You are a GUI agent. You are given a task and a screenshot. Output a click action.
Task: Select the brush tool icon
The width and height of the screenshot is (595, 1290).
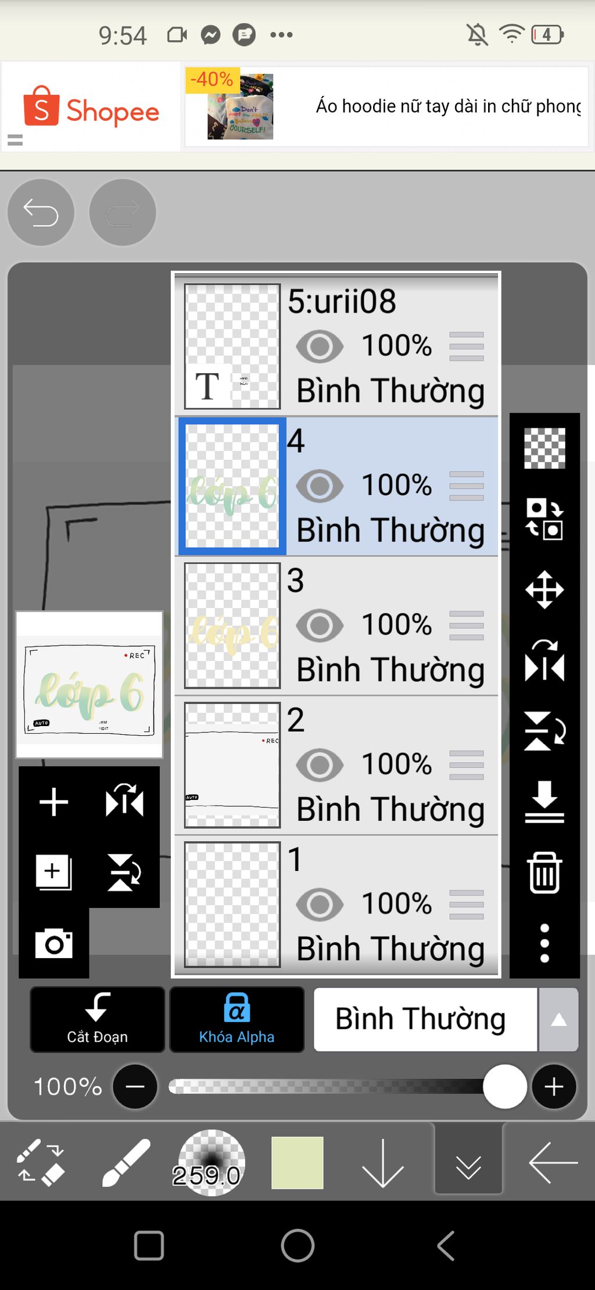click(126, 1163)
